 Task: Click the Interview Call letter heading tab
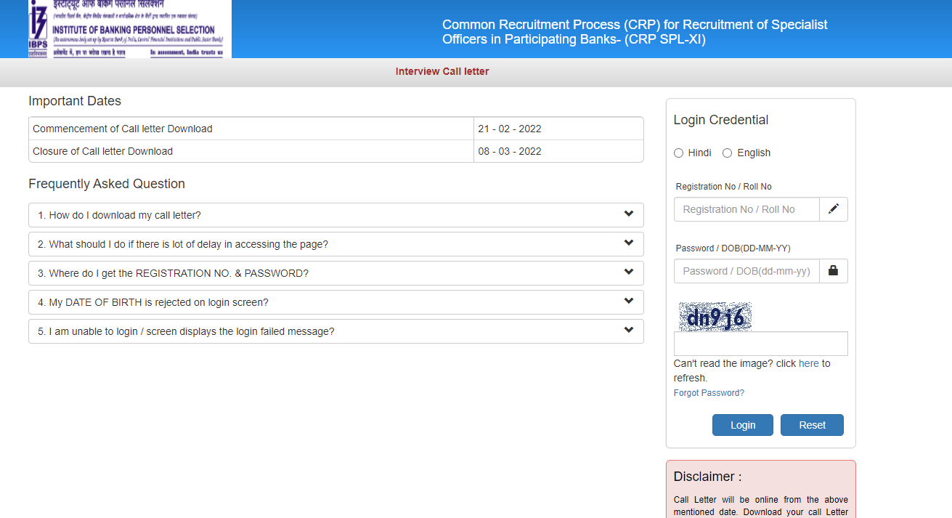442,71
